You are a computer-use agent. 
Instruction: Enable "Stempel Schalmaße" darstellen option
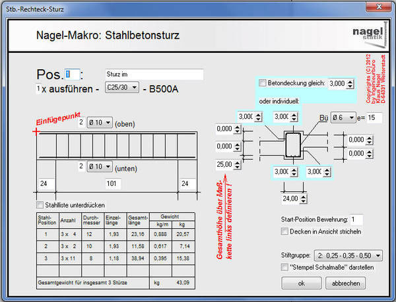285,266
